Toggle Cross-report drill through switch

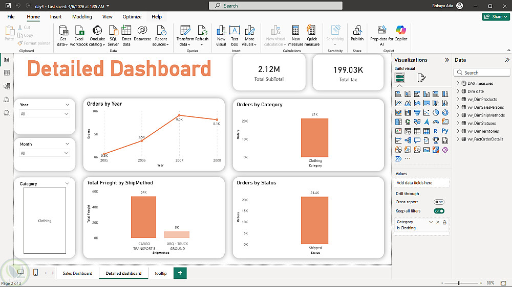click(439, 202)
